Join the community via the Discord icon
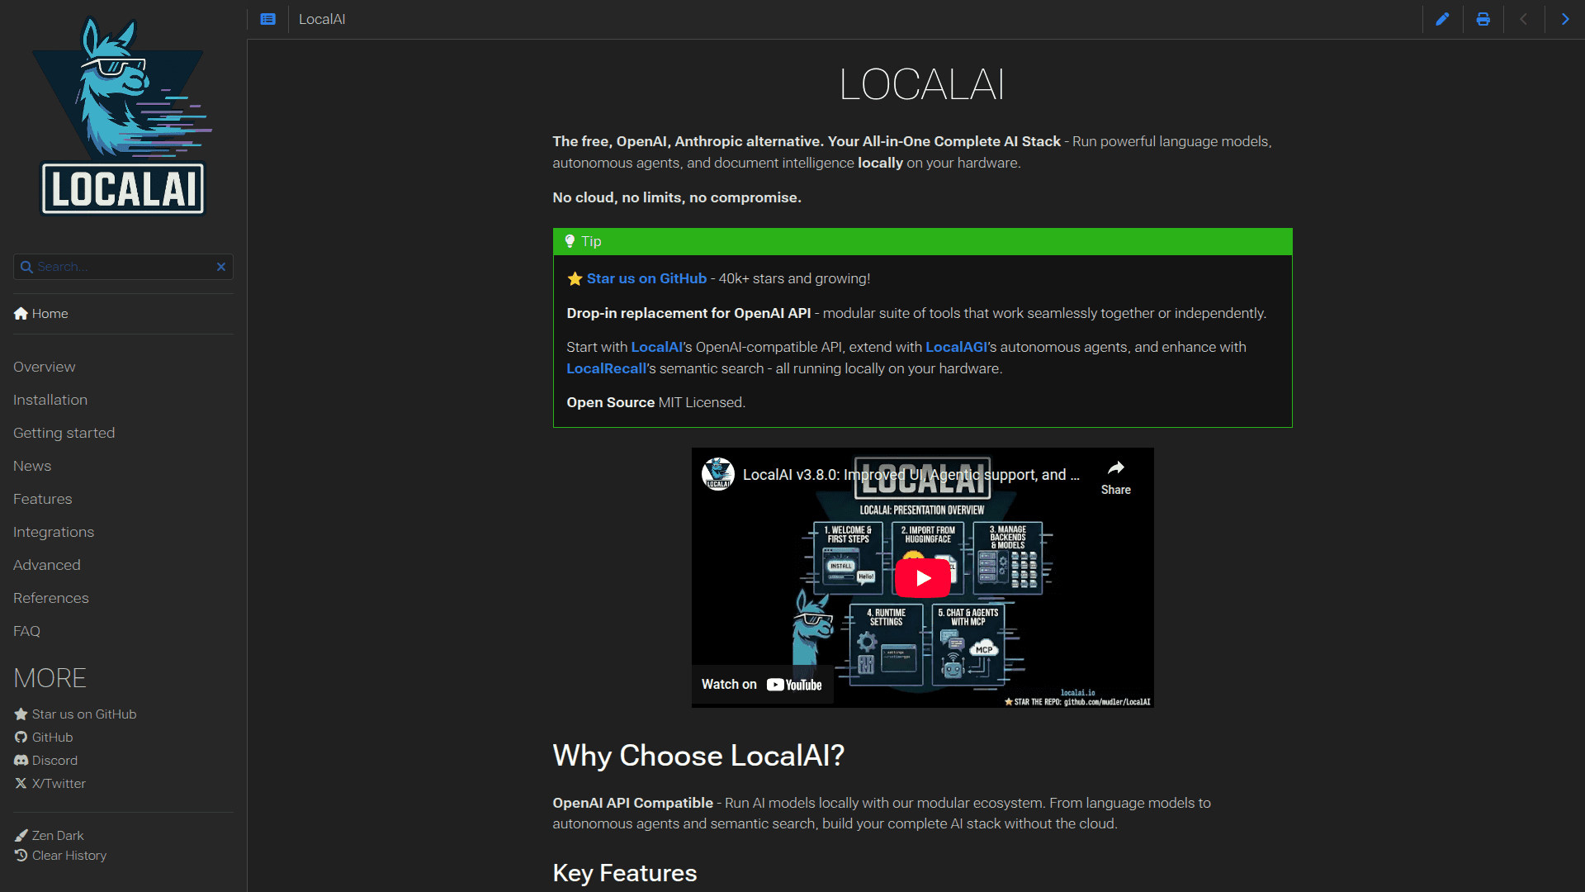The width and height of the screenshot is (1585, 892). 20,760
